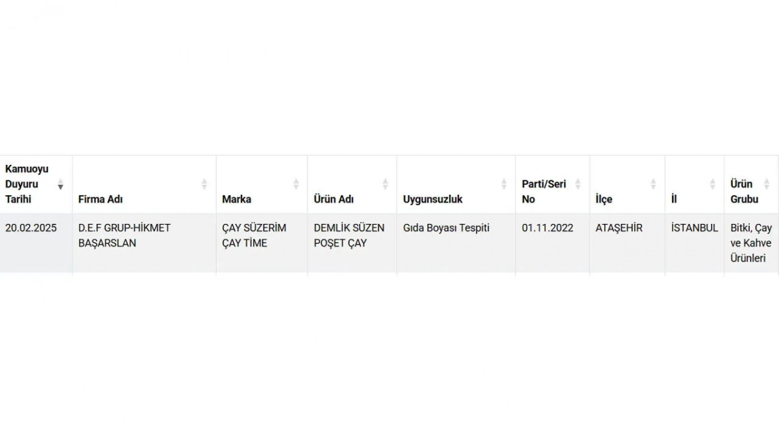Click the İl column sort arrows
This screenshot has width=779, height=438.
[x=712, y=184]
